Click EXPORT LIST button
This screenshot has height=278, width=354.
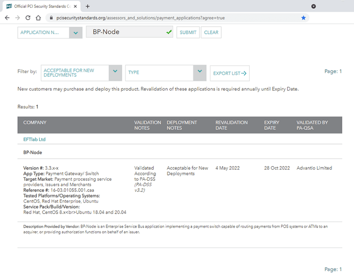229,73
